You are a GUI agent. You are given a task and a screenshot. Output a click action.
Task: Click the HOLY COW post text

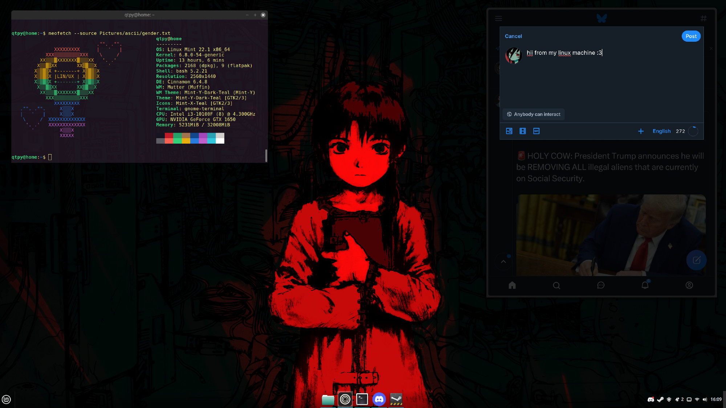[x=610, y=167]
